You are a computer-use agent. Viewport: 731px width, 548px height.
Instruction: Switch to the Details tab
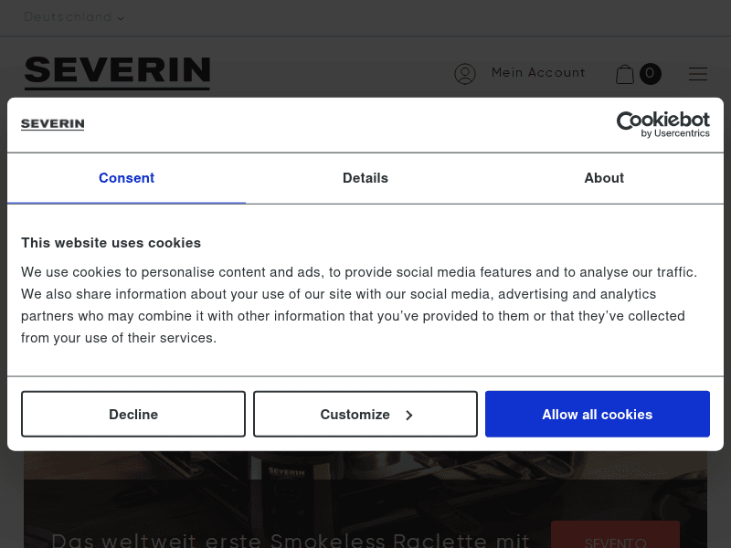click(x=365, y=178)
